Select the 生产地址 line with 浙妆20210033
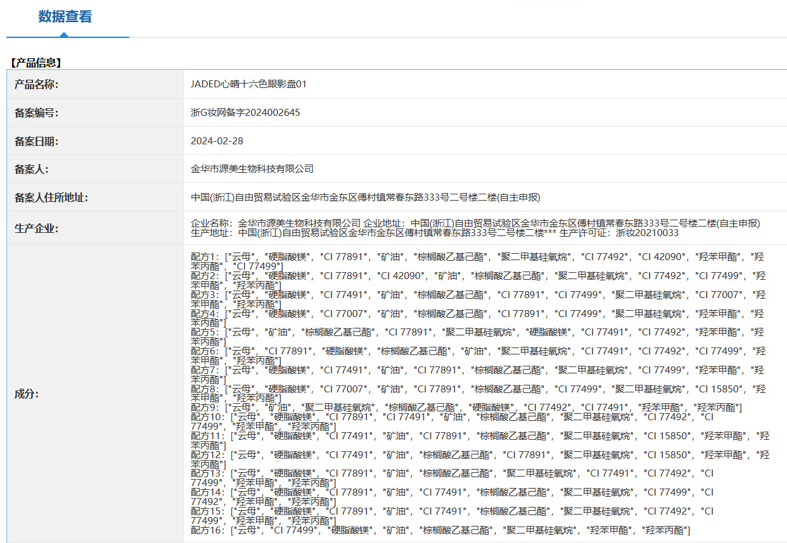The image size is (787, 543). coord(435,233)
